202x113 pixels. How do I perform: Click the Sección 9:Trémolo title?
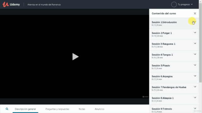point(162,109)
